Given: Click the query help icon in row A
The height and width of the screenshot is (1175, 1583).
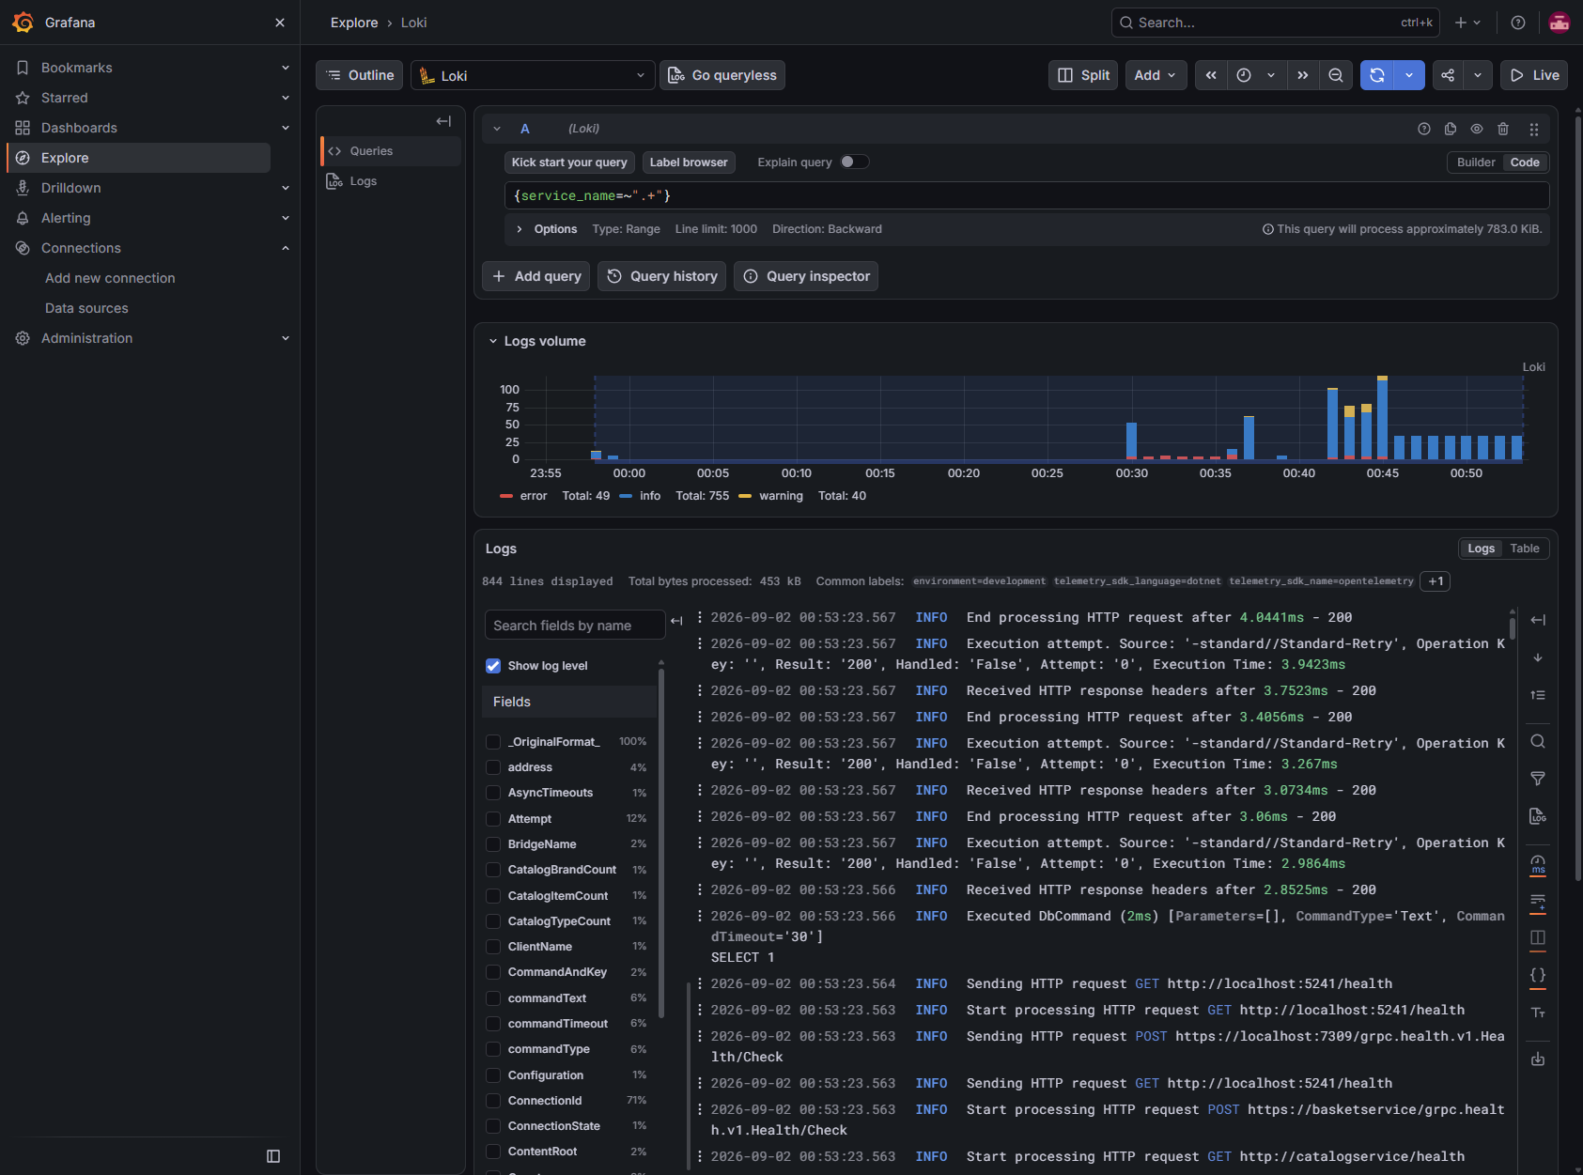Looking at the screenshot, I should [x=1424, y=129].
